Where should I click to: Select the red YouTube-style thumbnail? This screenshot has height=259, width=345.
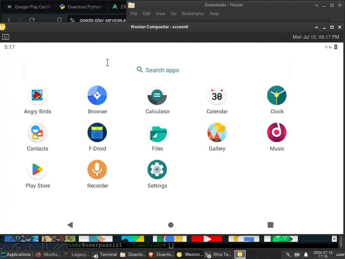207,239
